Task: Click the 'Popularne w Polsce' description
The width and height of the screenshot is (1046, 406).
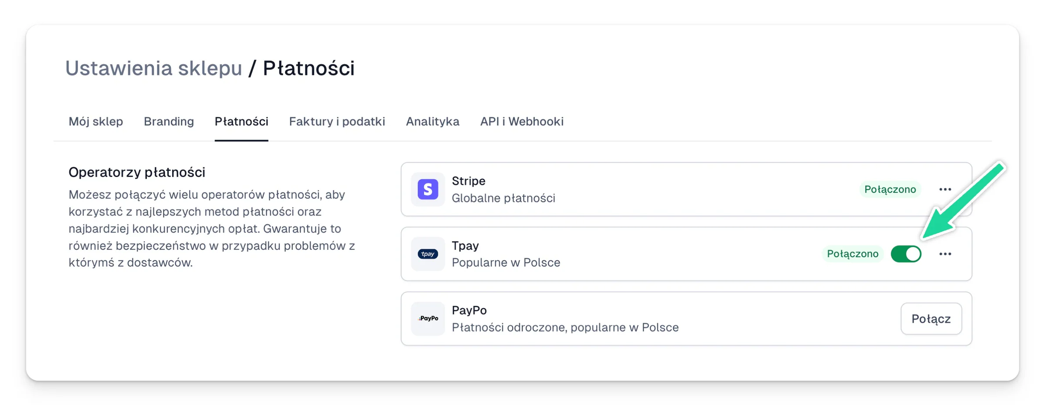Action: tap(506, 263)
